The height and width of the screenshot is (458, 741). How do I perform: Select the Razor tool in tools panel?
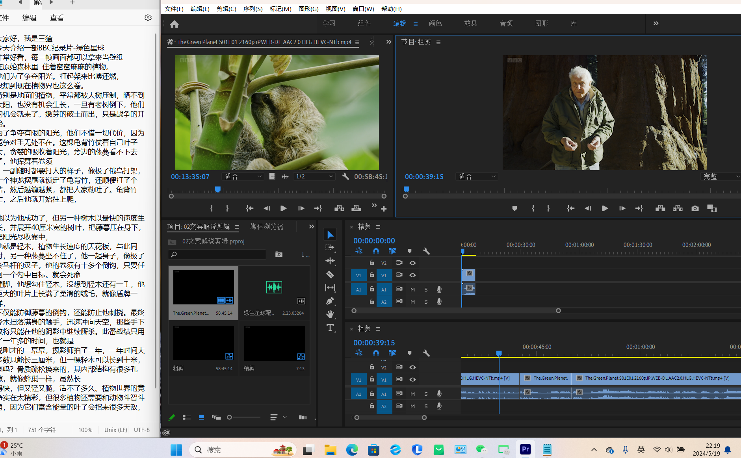(x=330, y=274)
